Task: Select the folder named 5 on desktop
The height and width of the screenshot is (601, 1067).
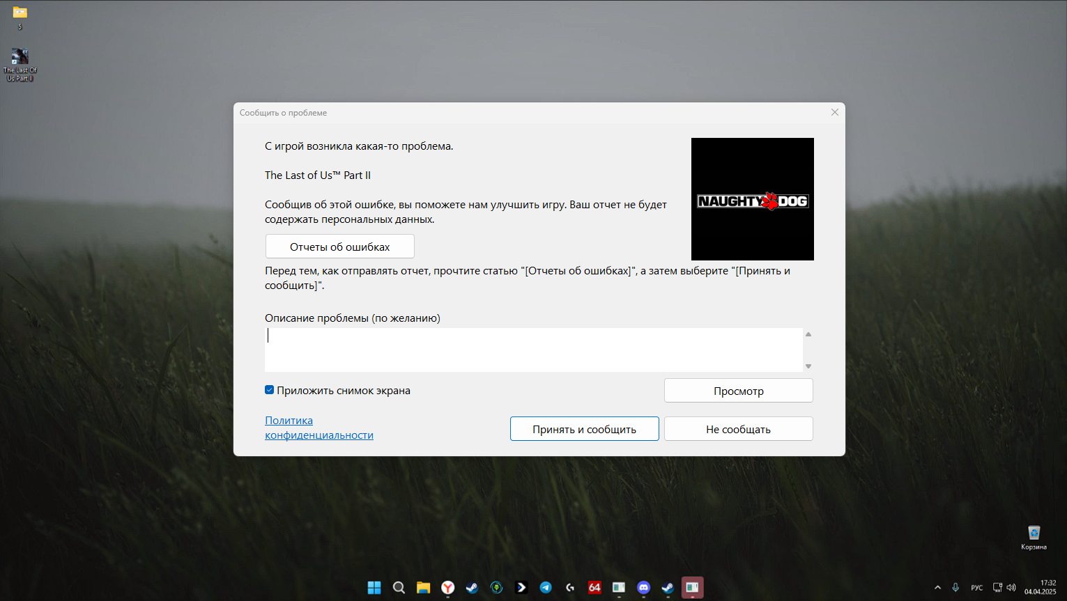Action: 20,18
